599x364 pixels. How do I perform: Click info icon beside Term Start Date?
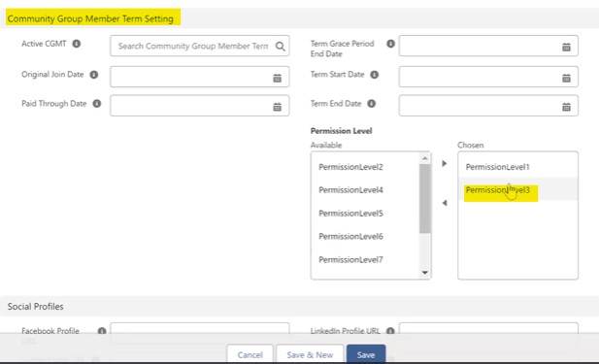click(x=375, y=75)
